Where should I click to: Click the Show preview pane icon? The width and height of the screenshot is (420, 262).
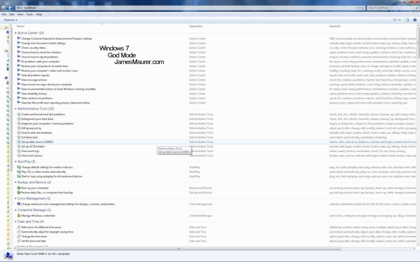pos(407,20)
